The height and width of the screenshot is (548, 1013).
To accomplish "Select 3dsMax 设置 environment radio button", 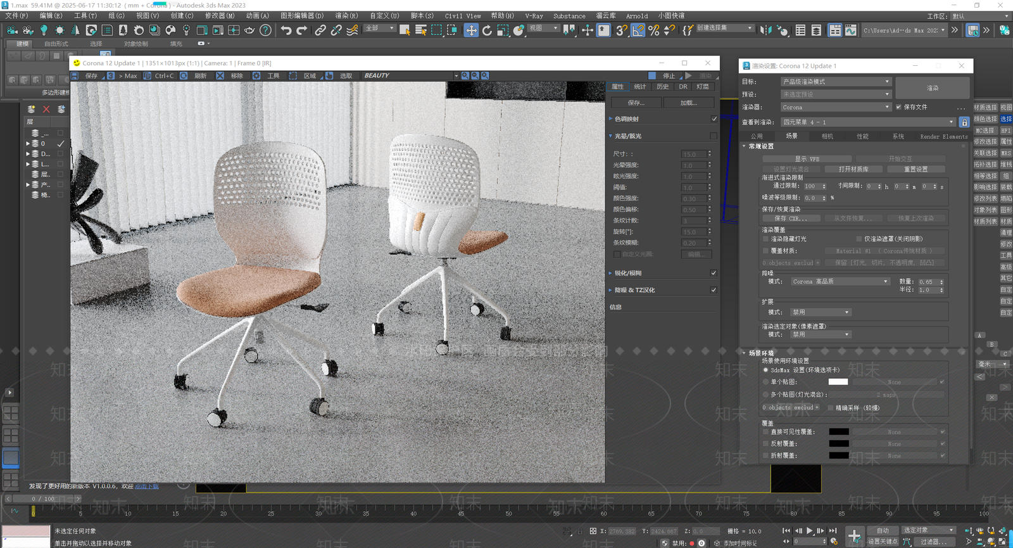I will pos(765,370).
